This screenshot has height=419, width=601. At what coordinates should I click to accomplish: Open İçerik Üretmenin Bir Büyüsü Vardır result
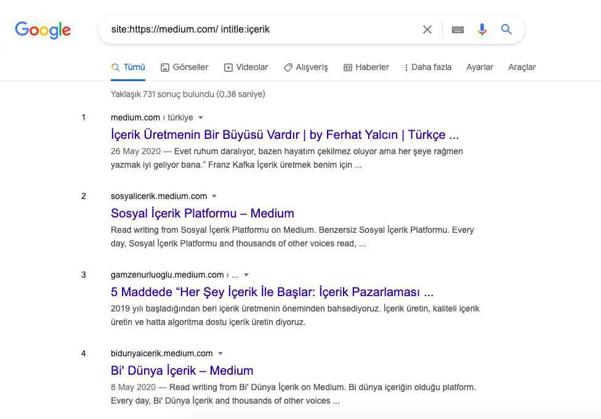click(x=284, y=135)
